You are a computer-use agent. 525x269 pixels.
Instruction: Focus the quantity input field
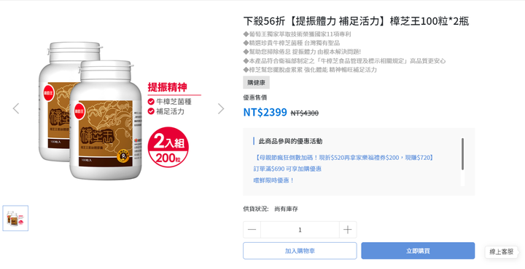pyautogui.click(x=300, y=230)
